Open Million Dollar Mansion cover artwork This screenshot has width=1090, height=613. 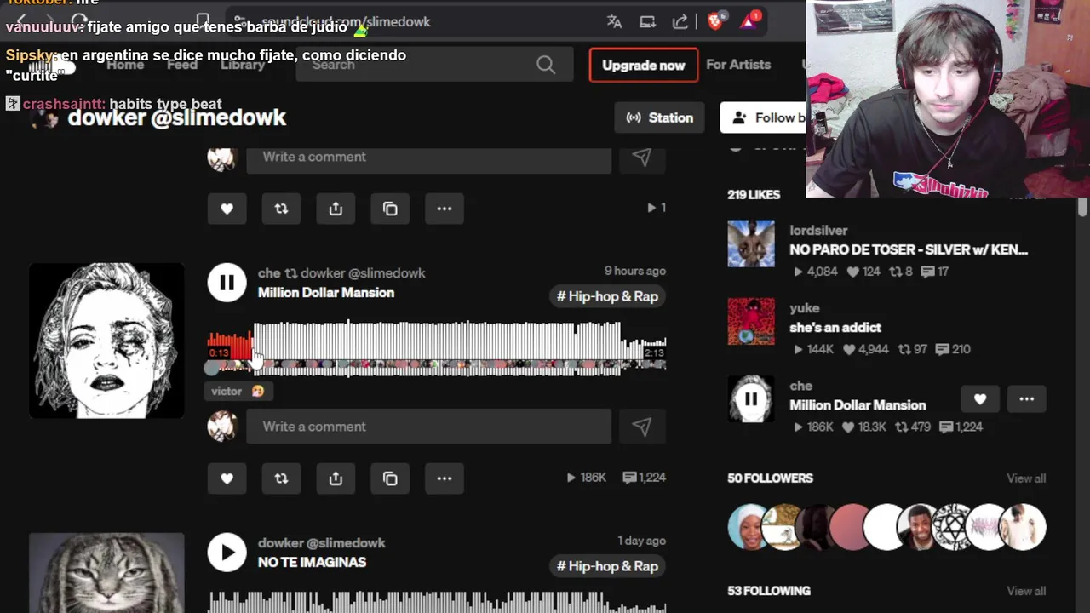(106, 341)
